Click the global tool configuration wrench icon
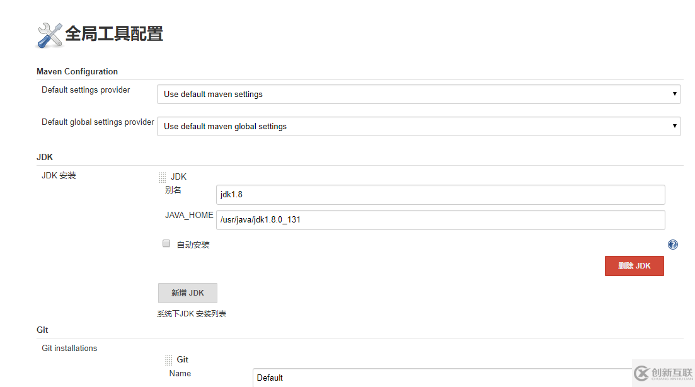Screen dimensions: 695x387 tap(47, 34)
